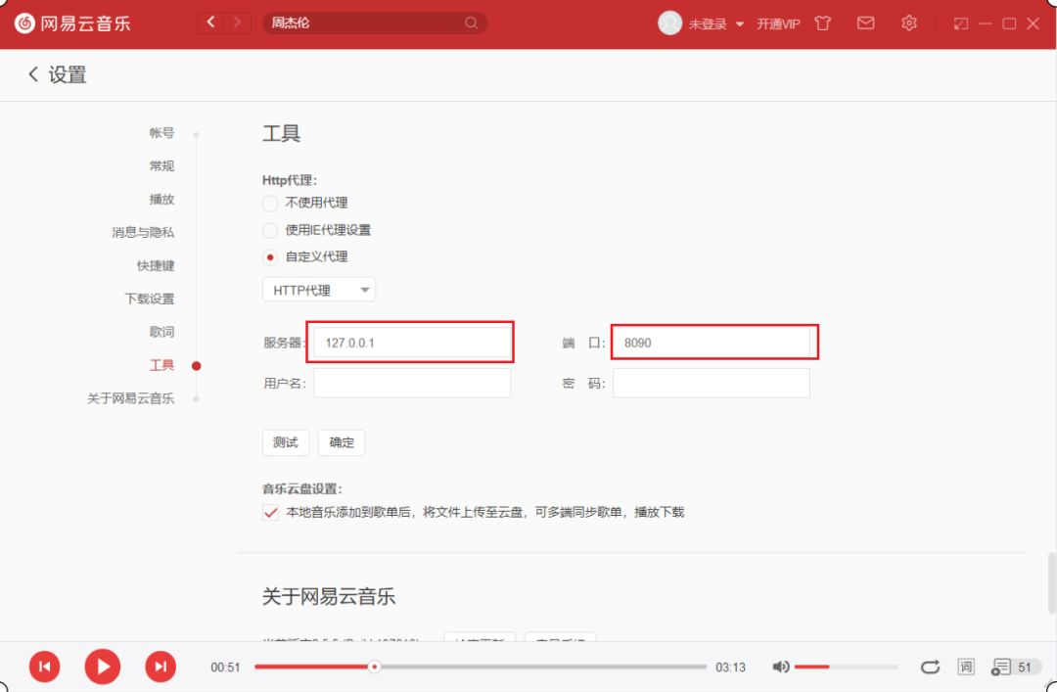The image size is (1057, 692).
Task: Go forward with the header forward arrow
Action: pyautogui.click(x=237, y=23)
